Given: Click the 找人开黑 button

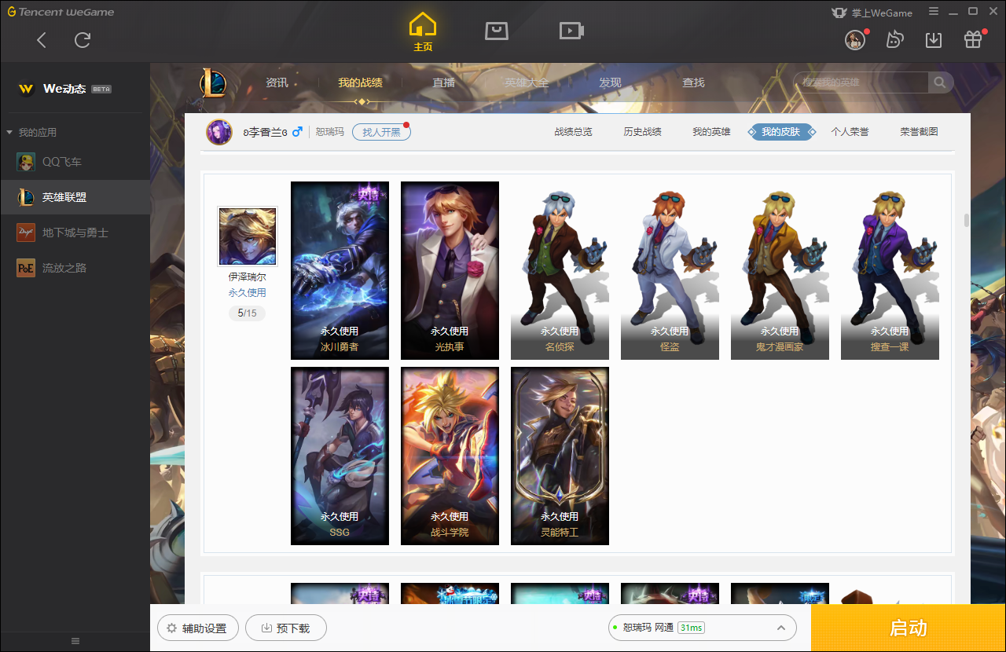Looking at the screenshot, I should [x=381, y=132].
